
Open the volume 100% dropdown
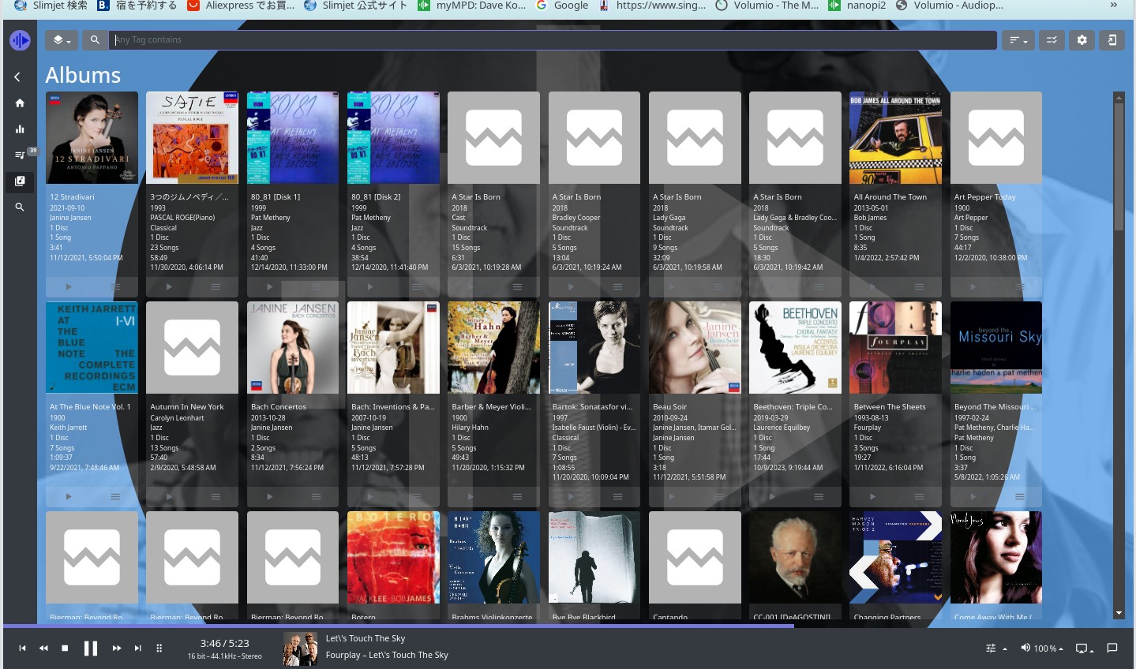(1042, 648)
